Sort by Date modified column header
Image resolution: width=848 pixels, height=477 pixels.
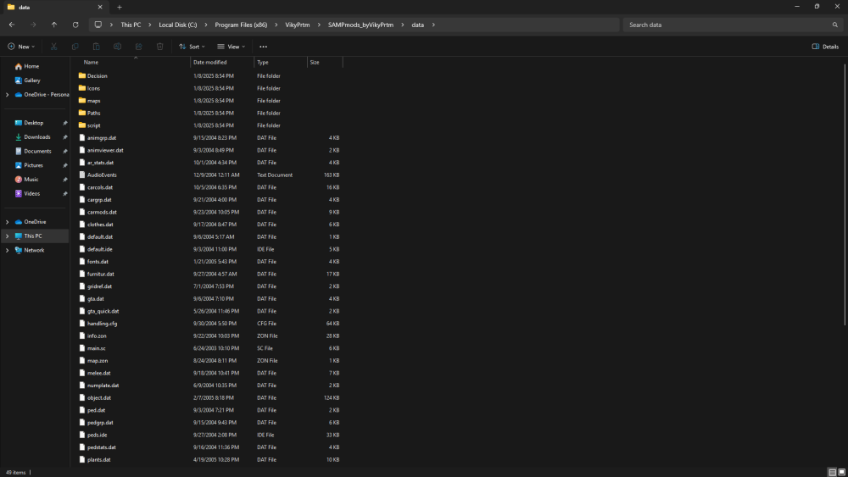click(221, 62)
